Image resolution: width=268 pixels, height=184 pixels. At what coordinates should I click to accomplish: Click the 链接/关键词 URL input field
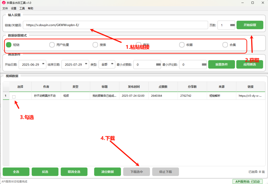point(115,25)
